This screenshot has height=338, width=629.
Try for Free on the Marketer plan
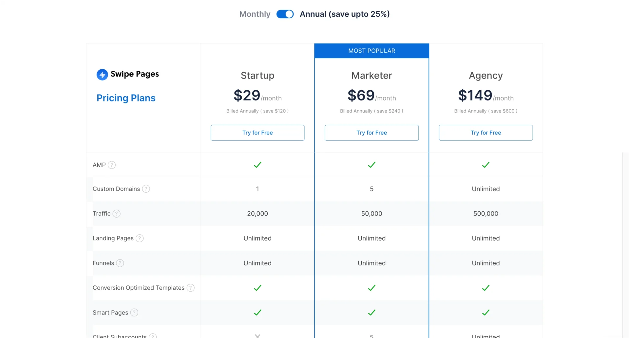[372, 133]
